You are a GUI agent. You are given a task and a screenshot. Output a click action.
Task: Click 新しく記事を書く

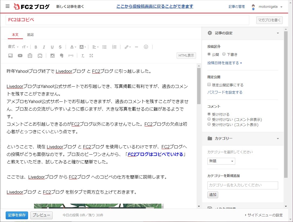(x=70, y=6)
